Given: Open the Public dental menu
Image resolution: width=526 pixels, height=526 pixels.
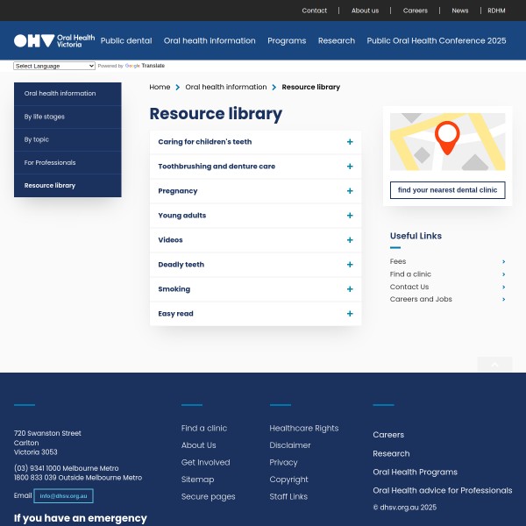Looking at the screenshot, I should click(125, 41).
